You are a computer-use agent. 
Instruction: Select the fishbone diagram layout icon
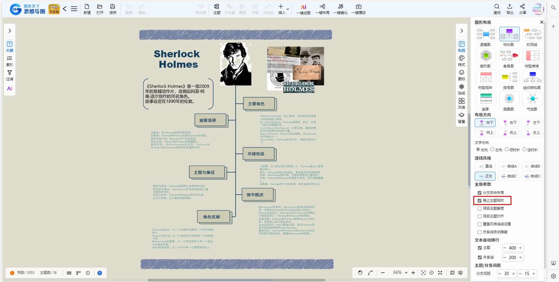[x=509, y=56]
